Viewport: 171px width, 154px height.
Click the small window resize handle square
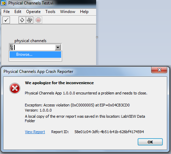(x=97, y=37)
